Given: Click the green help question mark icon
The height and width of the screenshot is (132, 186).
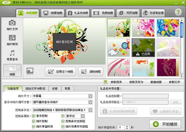Looking at the screenshot, I should (178, 12).
